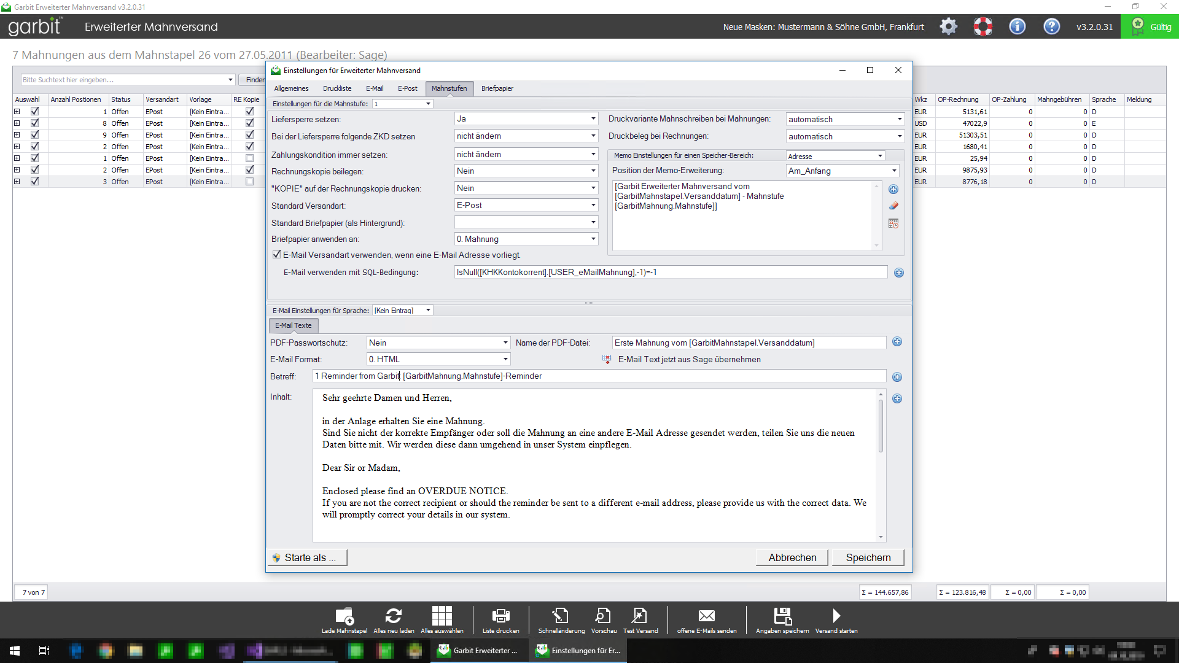Expand the Standard Versandart dropdown

point(593,205)
